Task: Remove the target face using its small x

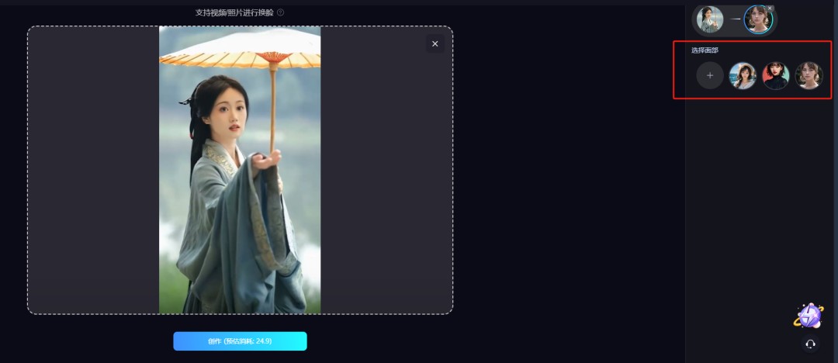Action: click(x=770, y=9)
